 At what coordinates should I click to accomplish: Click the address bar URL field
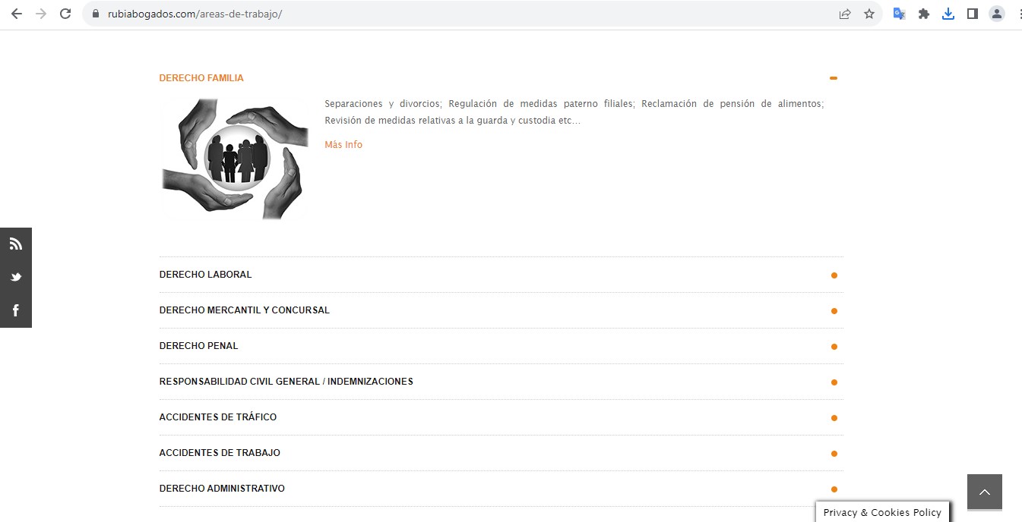pyautogui.click(x=456, y=14)
